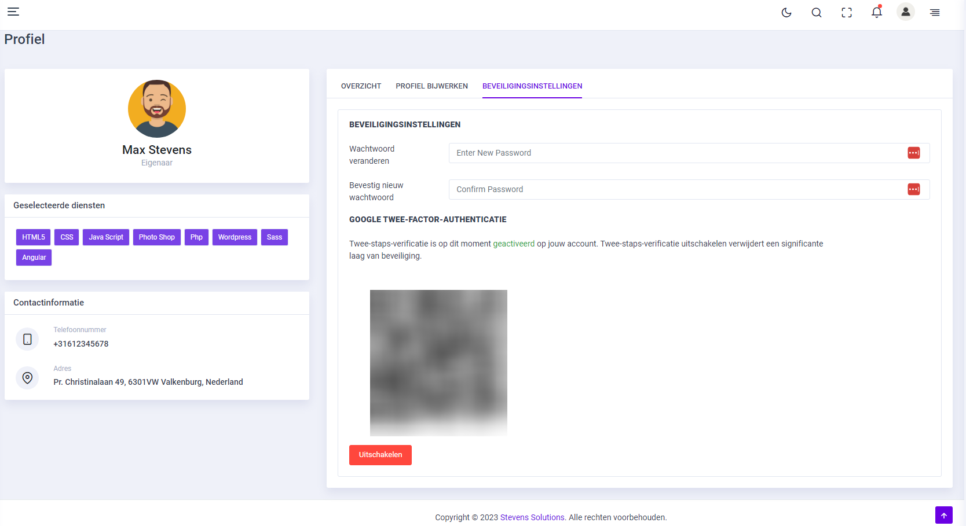This screenshot has height=526, width=966.
Task: Follow the Stevens Solutions footer link
Action: click(532, 517)
